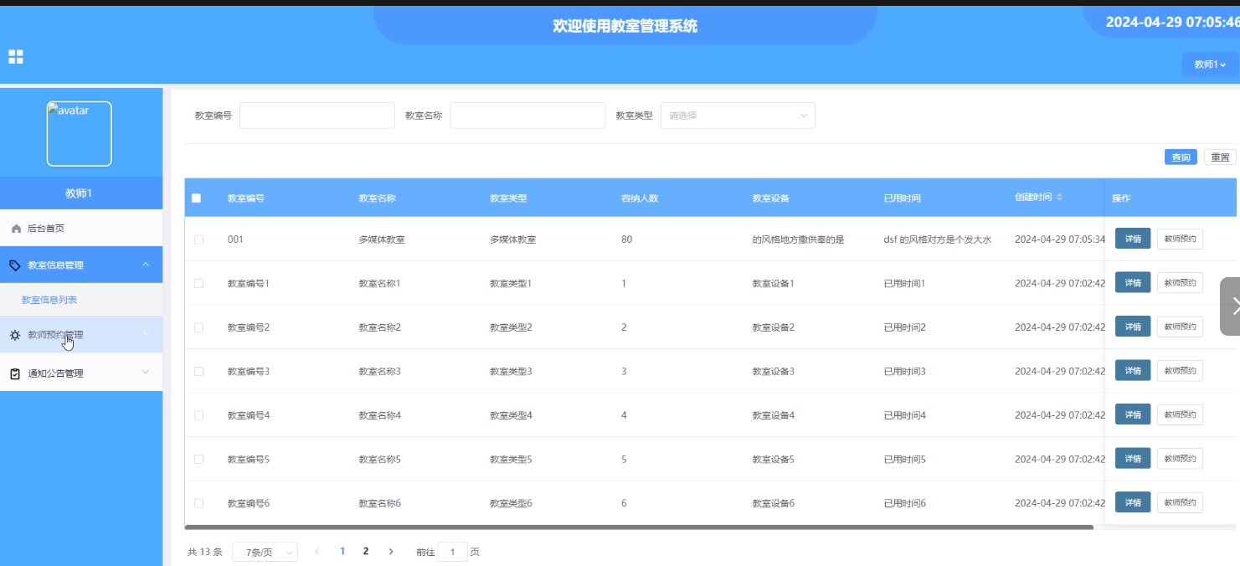Expand the 教师预约管理 menu chevron

[x=146, y=335]
